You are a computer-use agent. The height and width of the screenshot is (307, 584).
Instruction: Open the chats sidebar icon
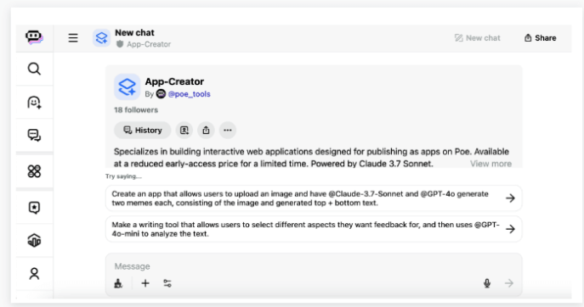point(34,135)
